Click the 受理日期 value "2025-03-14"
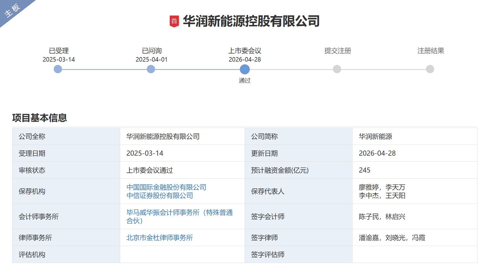Screen dimensions: 486x276 [x=145, y=153]
